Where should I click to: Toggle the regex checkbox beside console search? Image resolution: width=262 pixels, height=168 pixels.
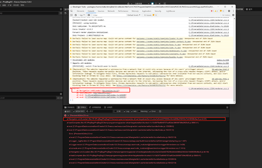point(115,111)
